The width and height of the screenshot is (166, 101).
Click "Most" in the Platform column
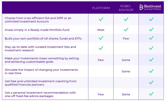pos(101,30)
